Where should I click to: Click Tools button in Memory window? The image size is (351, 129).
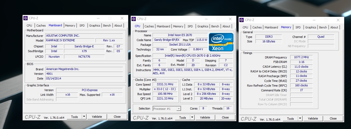tap(290, 118)
